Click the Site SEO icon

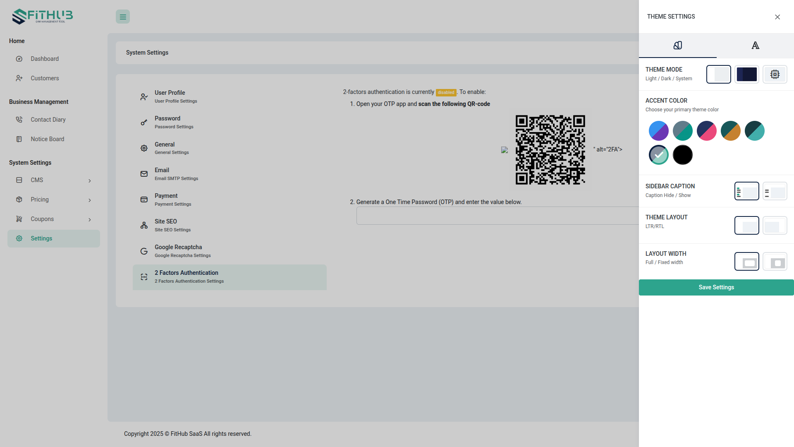click(x=144, y=225)
